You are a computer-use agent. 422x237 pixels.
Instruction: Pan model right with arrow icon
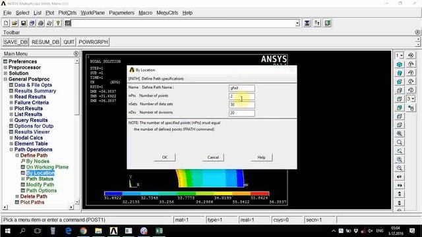(400, 185)
